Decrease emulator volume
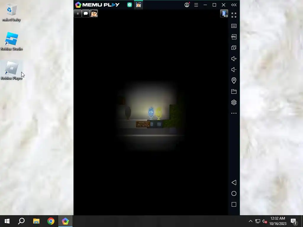This screenshot has height=227, width=303. pyautogui.click(x=234, y=70)
